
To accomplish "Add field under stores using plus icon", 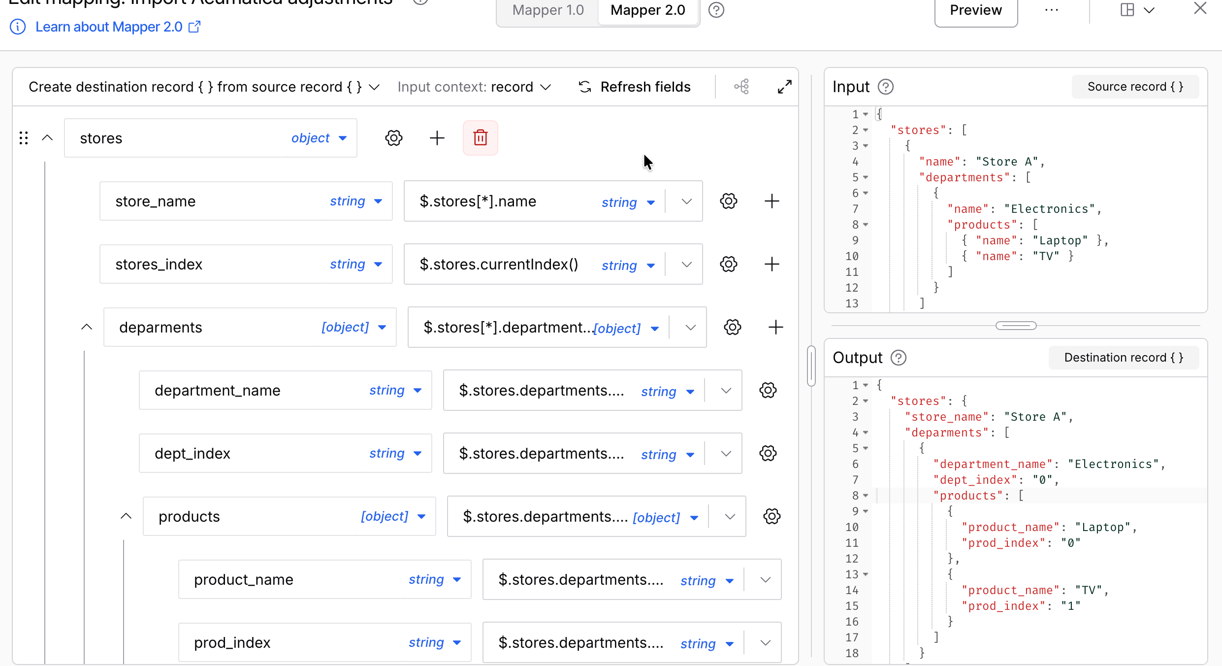I will 437,138.
